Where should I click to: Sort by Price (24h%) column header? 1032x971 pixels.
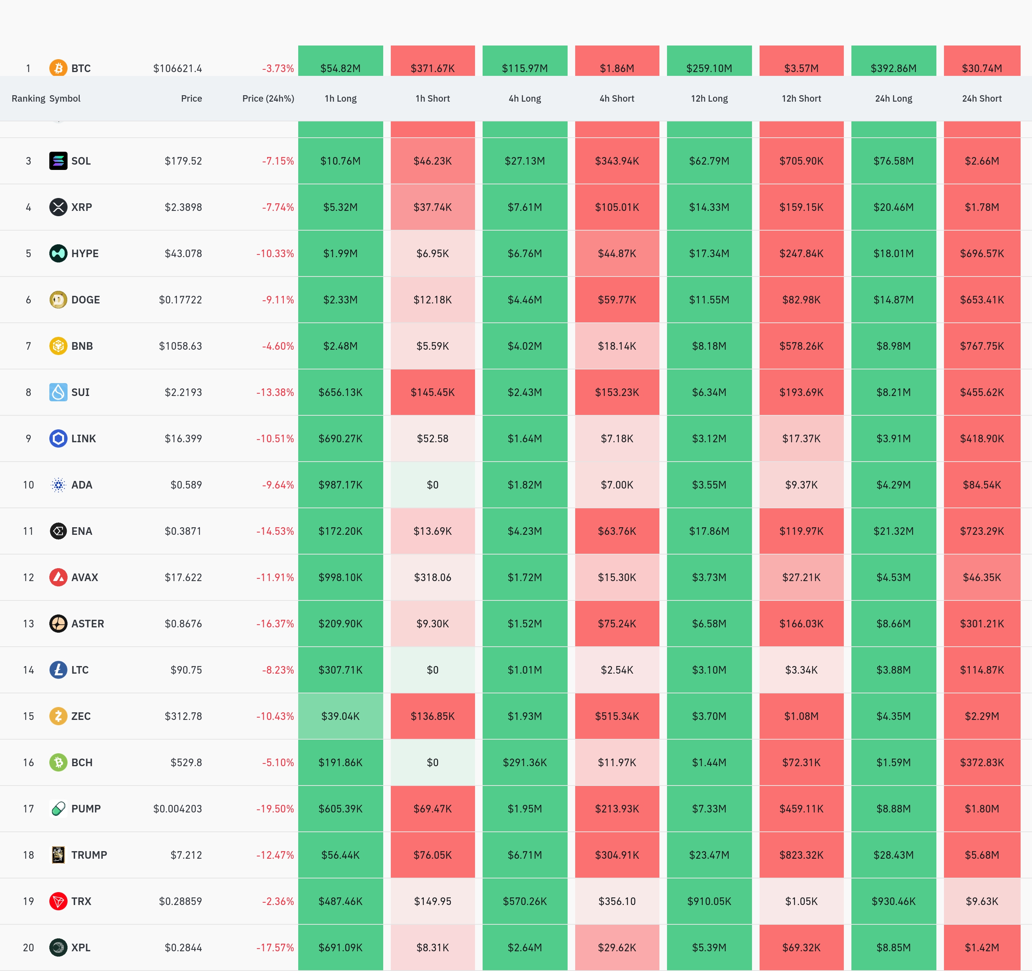pos(268,99)
